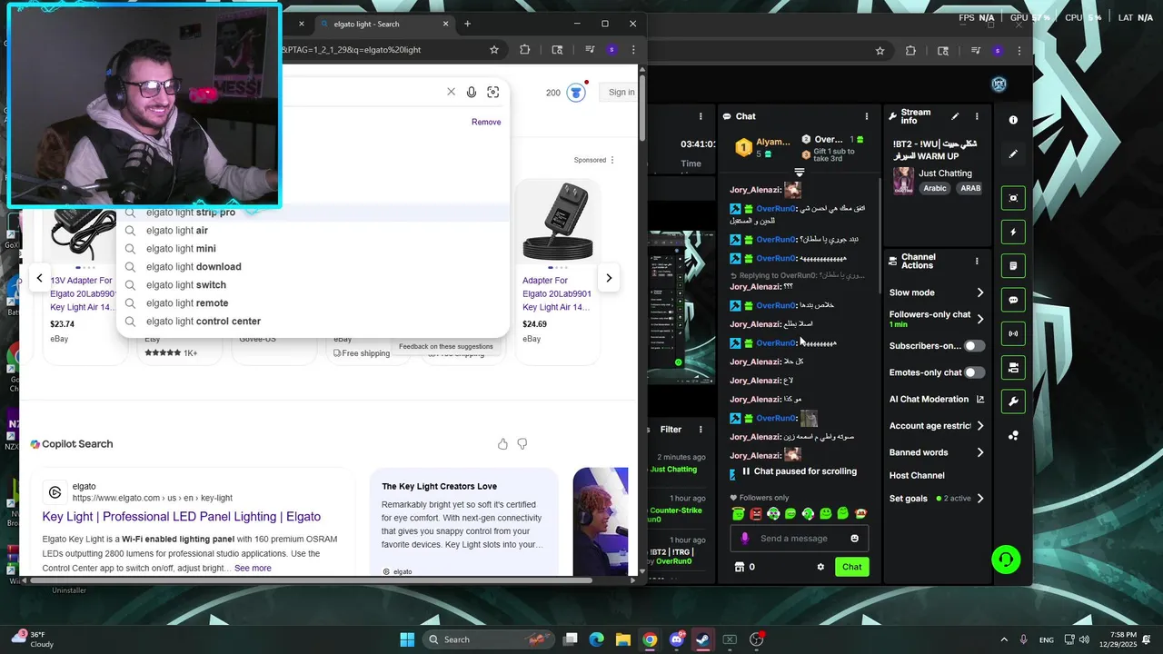Click See more in Elgato result
The height and width of the screenshot is (654, 1163).
[253, 569]
